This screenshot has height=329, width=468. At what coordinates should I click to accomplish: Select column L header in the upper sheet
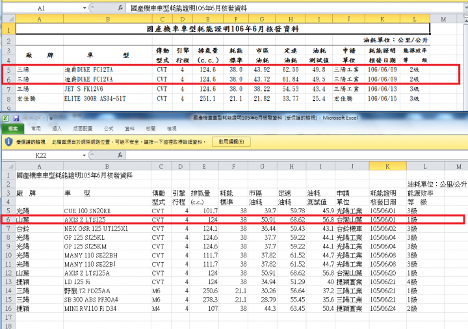[x=415, y=19]
